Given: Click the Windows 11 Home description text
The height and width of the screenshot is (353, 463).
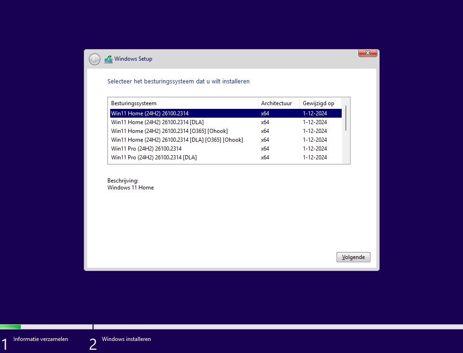Looking at the screenshot, I should pos(131,188).
